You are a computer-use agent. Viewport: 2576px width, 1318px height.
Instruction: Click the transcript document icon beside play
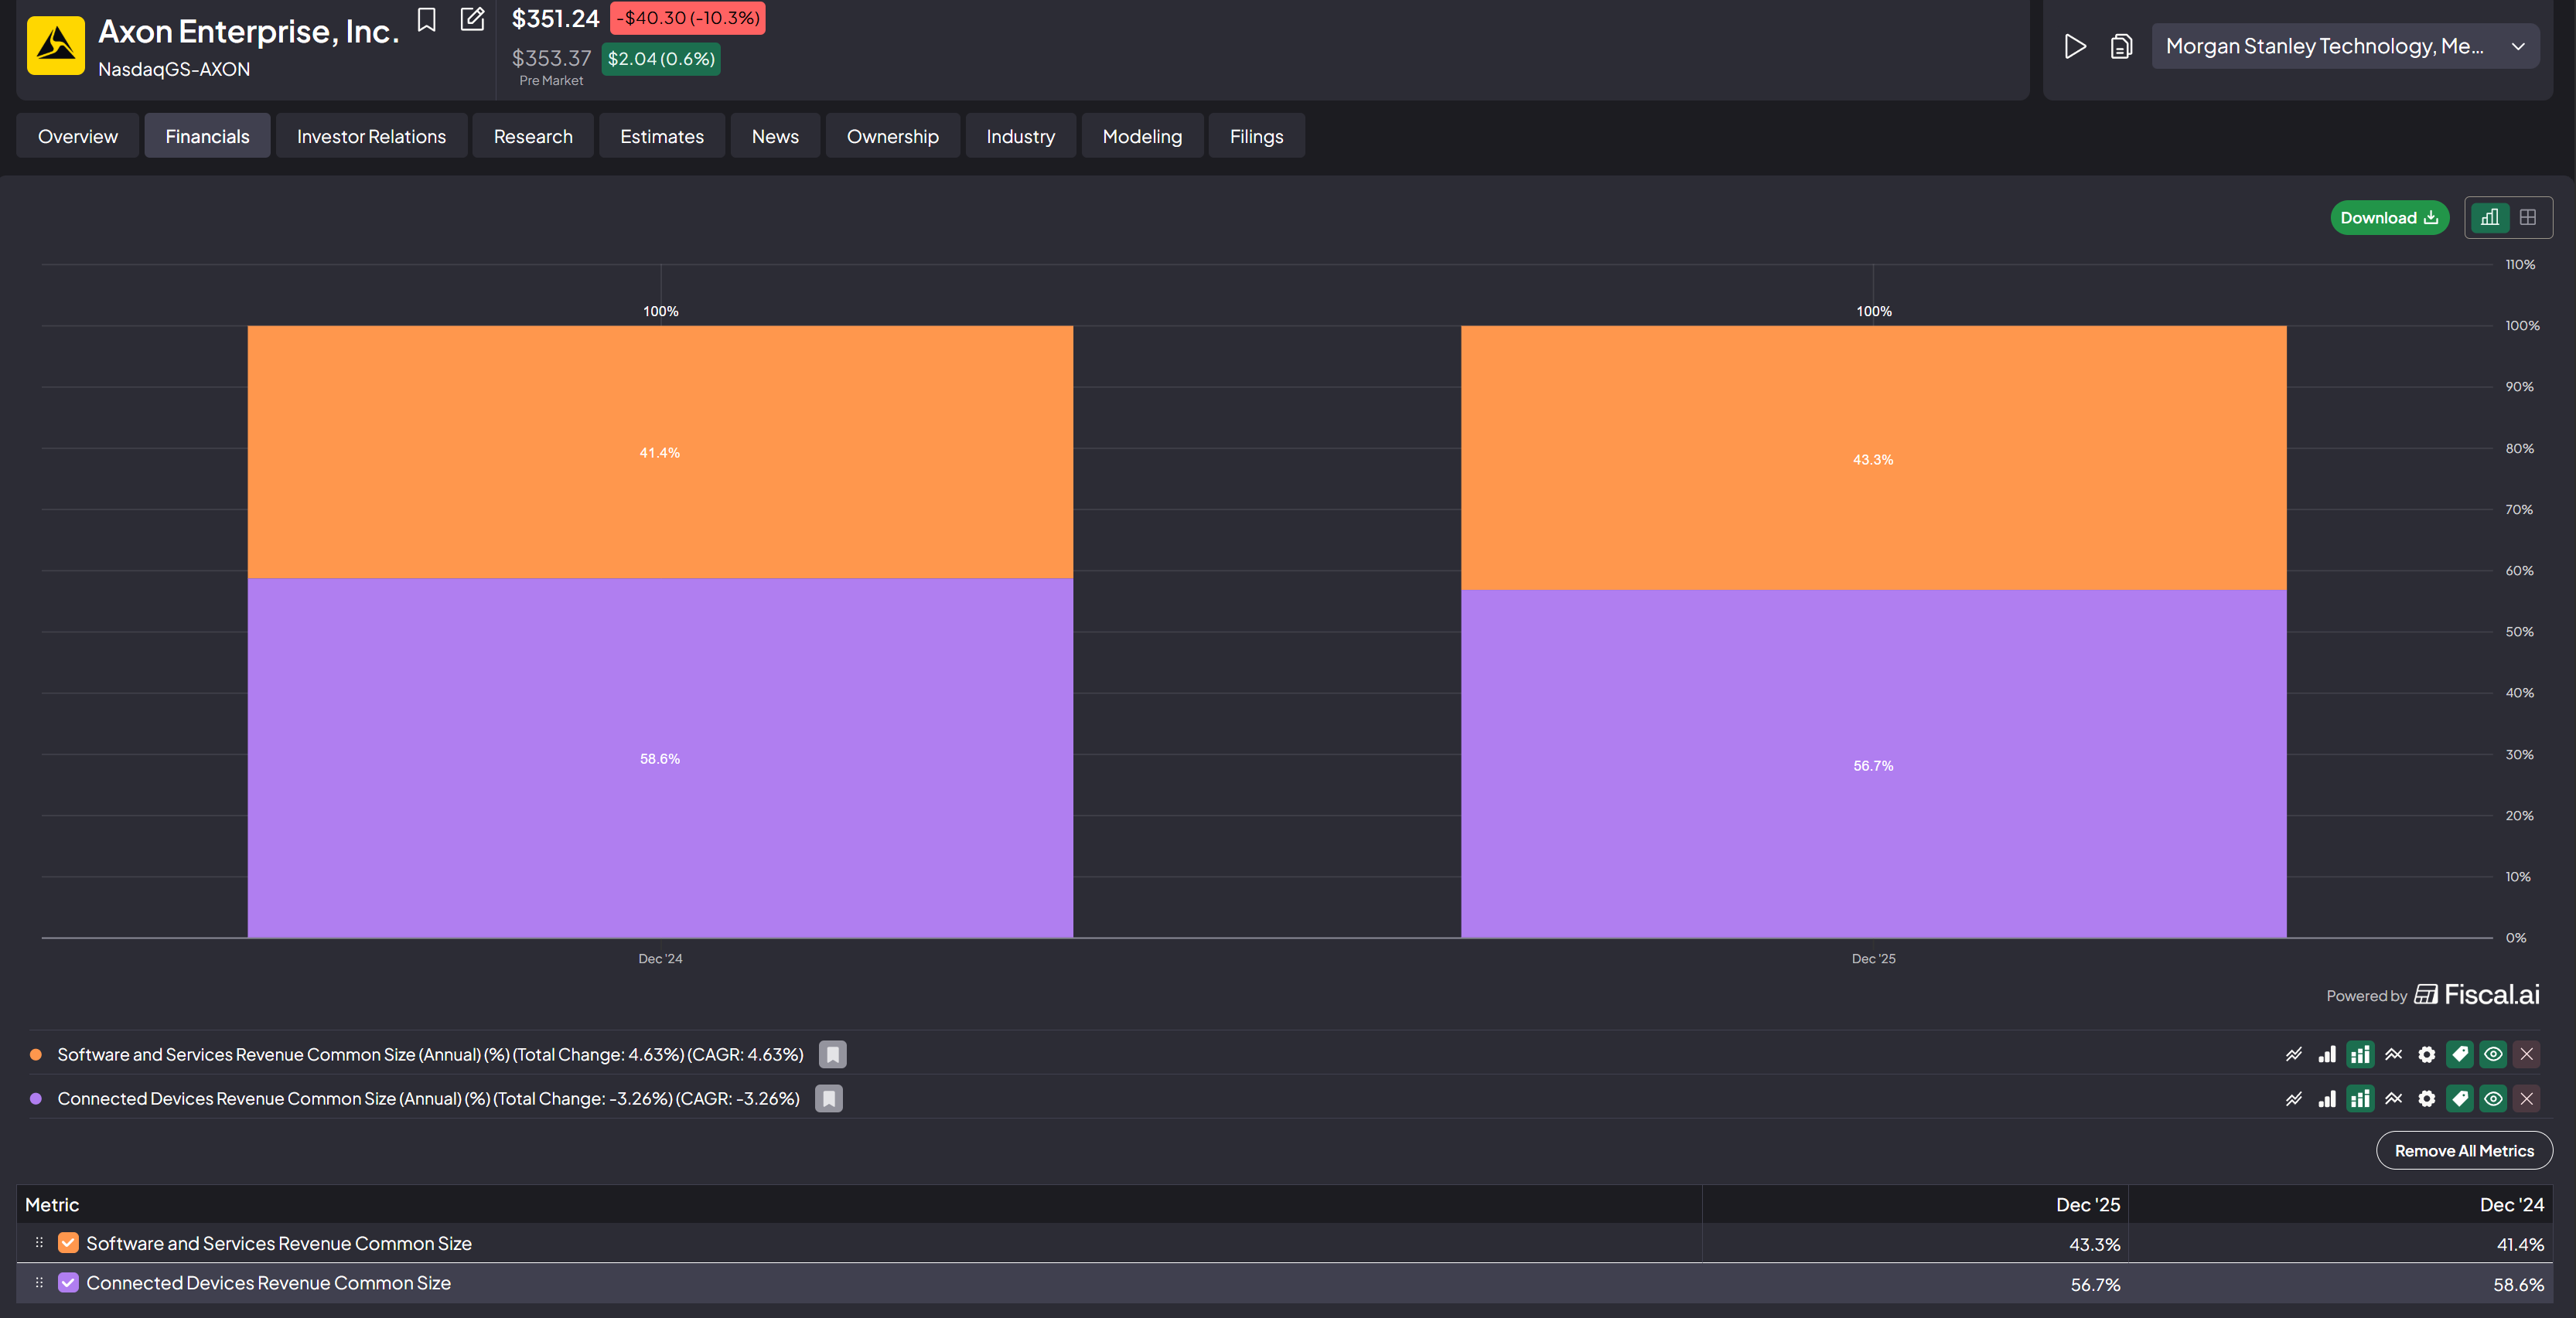2120,47
